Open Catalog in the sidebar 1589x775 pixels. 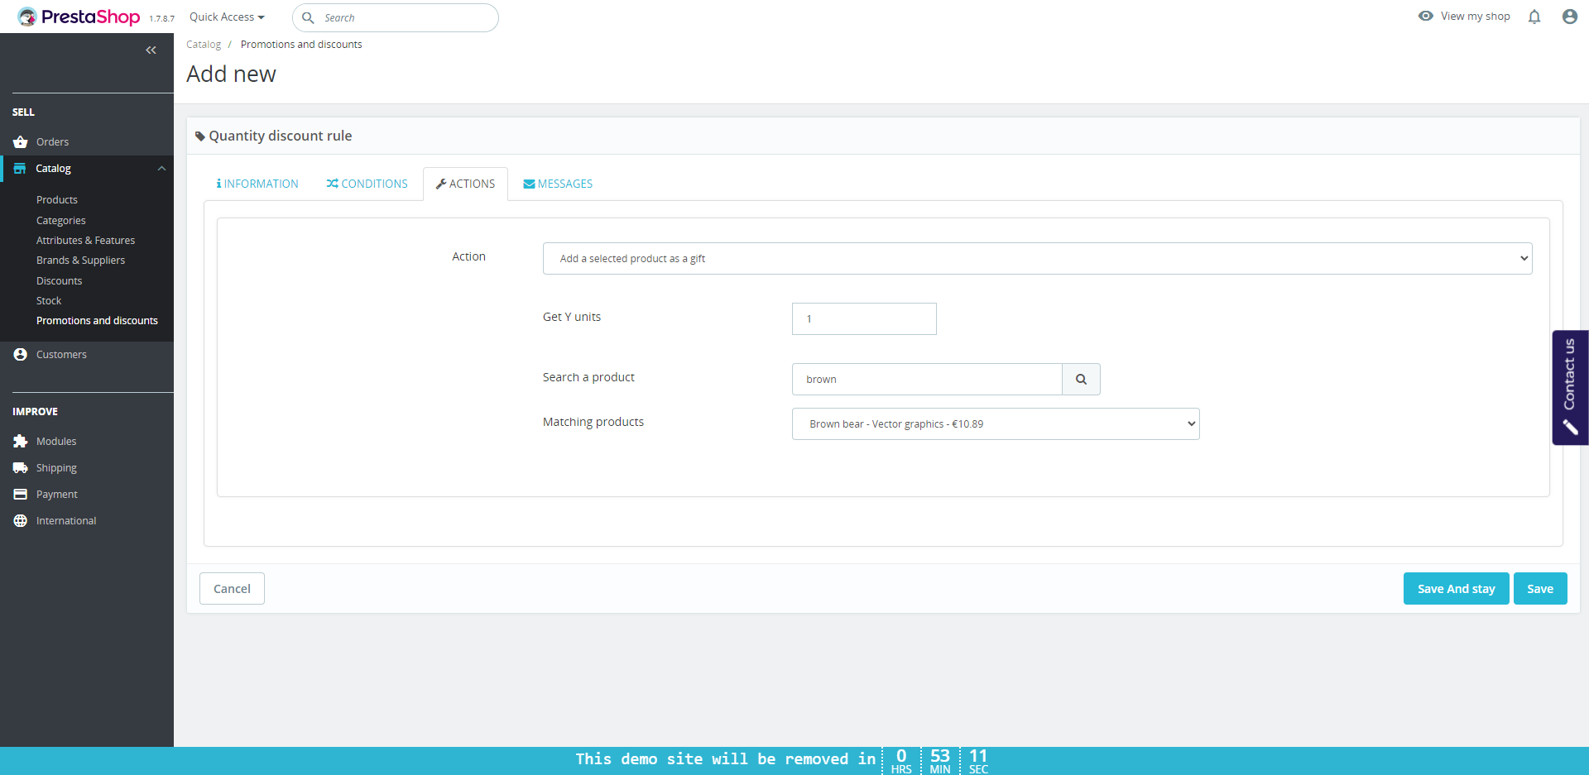point(54,169)
